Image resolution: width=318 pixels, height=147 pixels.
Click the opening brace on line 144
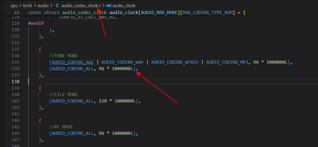tap(40, 120)
